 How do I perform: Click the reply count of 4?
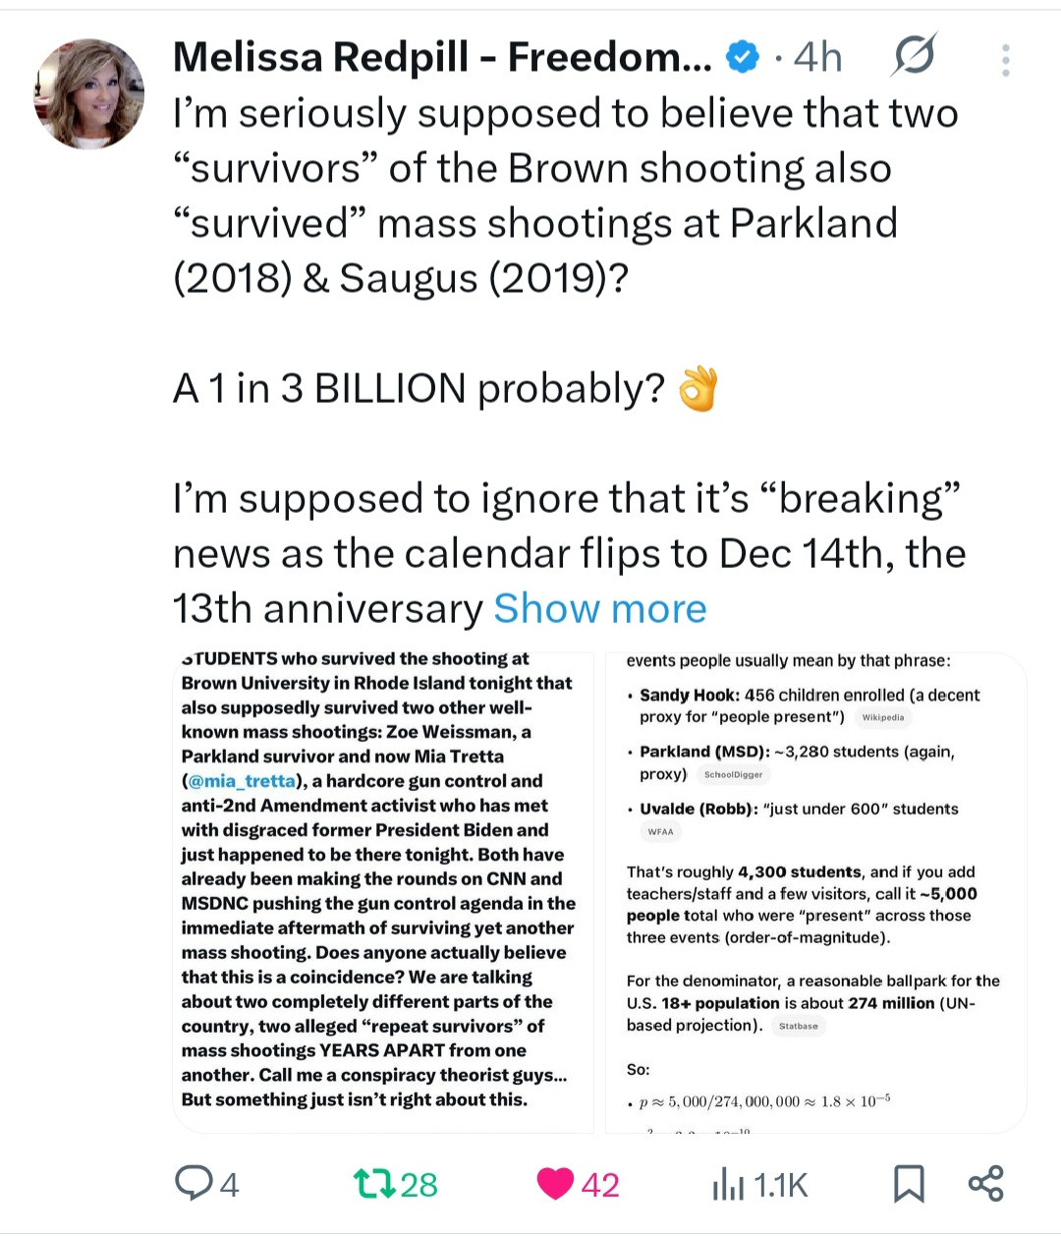coord(229,1185)
